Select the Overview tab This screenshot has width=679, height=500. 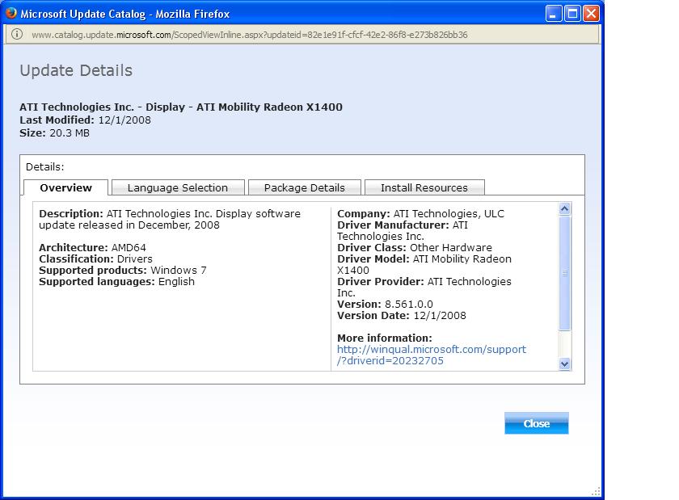coord(65,187)
